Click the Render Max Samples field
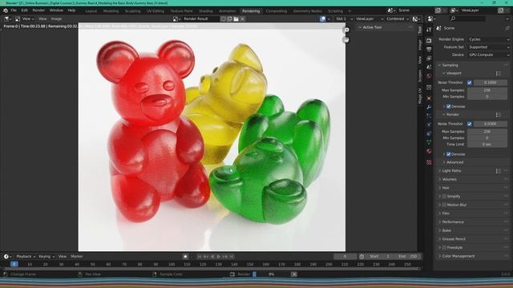The image size is (513, 288). click(x=487, y=131)
